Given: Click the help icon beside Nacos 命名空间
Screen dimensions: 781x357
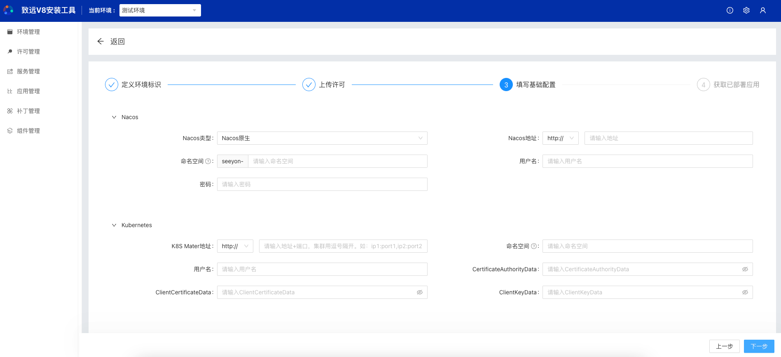Looking at the screenshot, I should pos(208,161).
